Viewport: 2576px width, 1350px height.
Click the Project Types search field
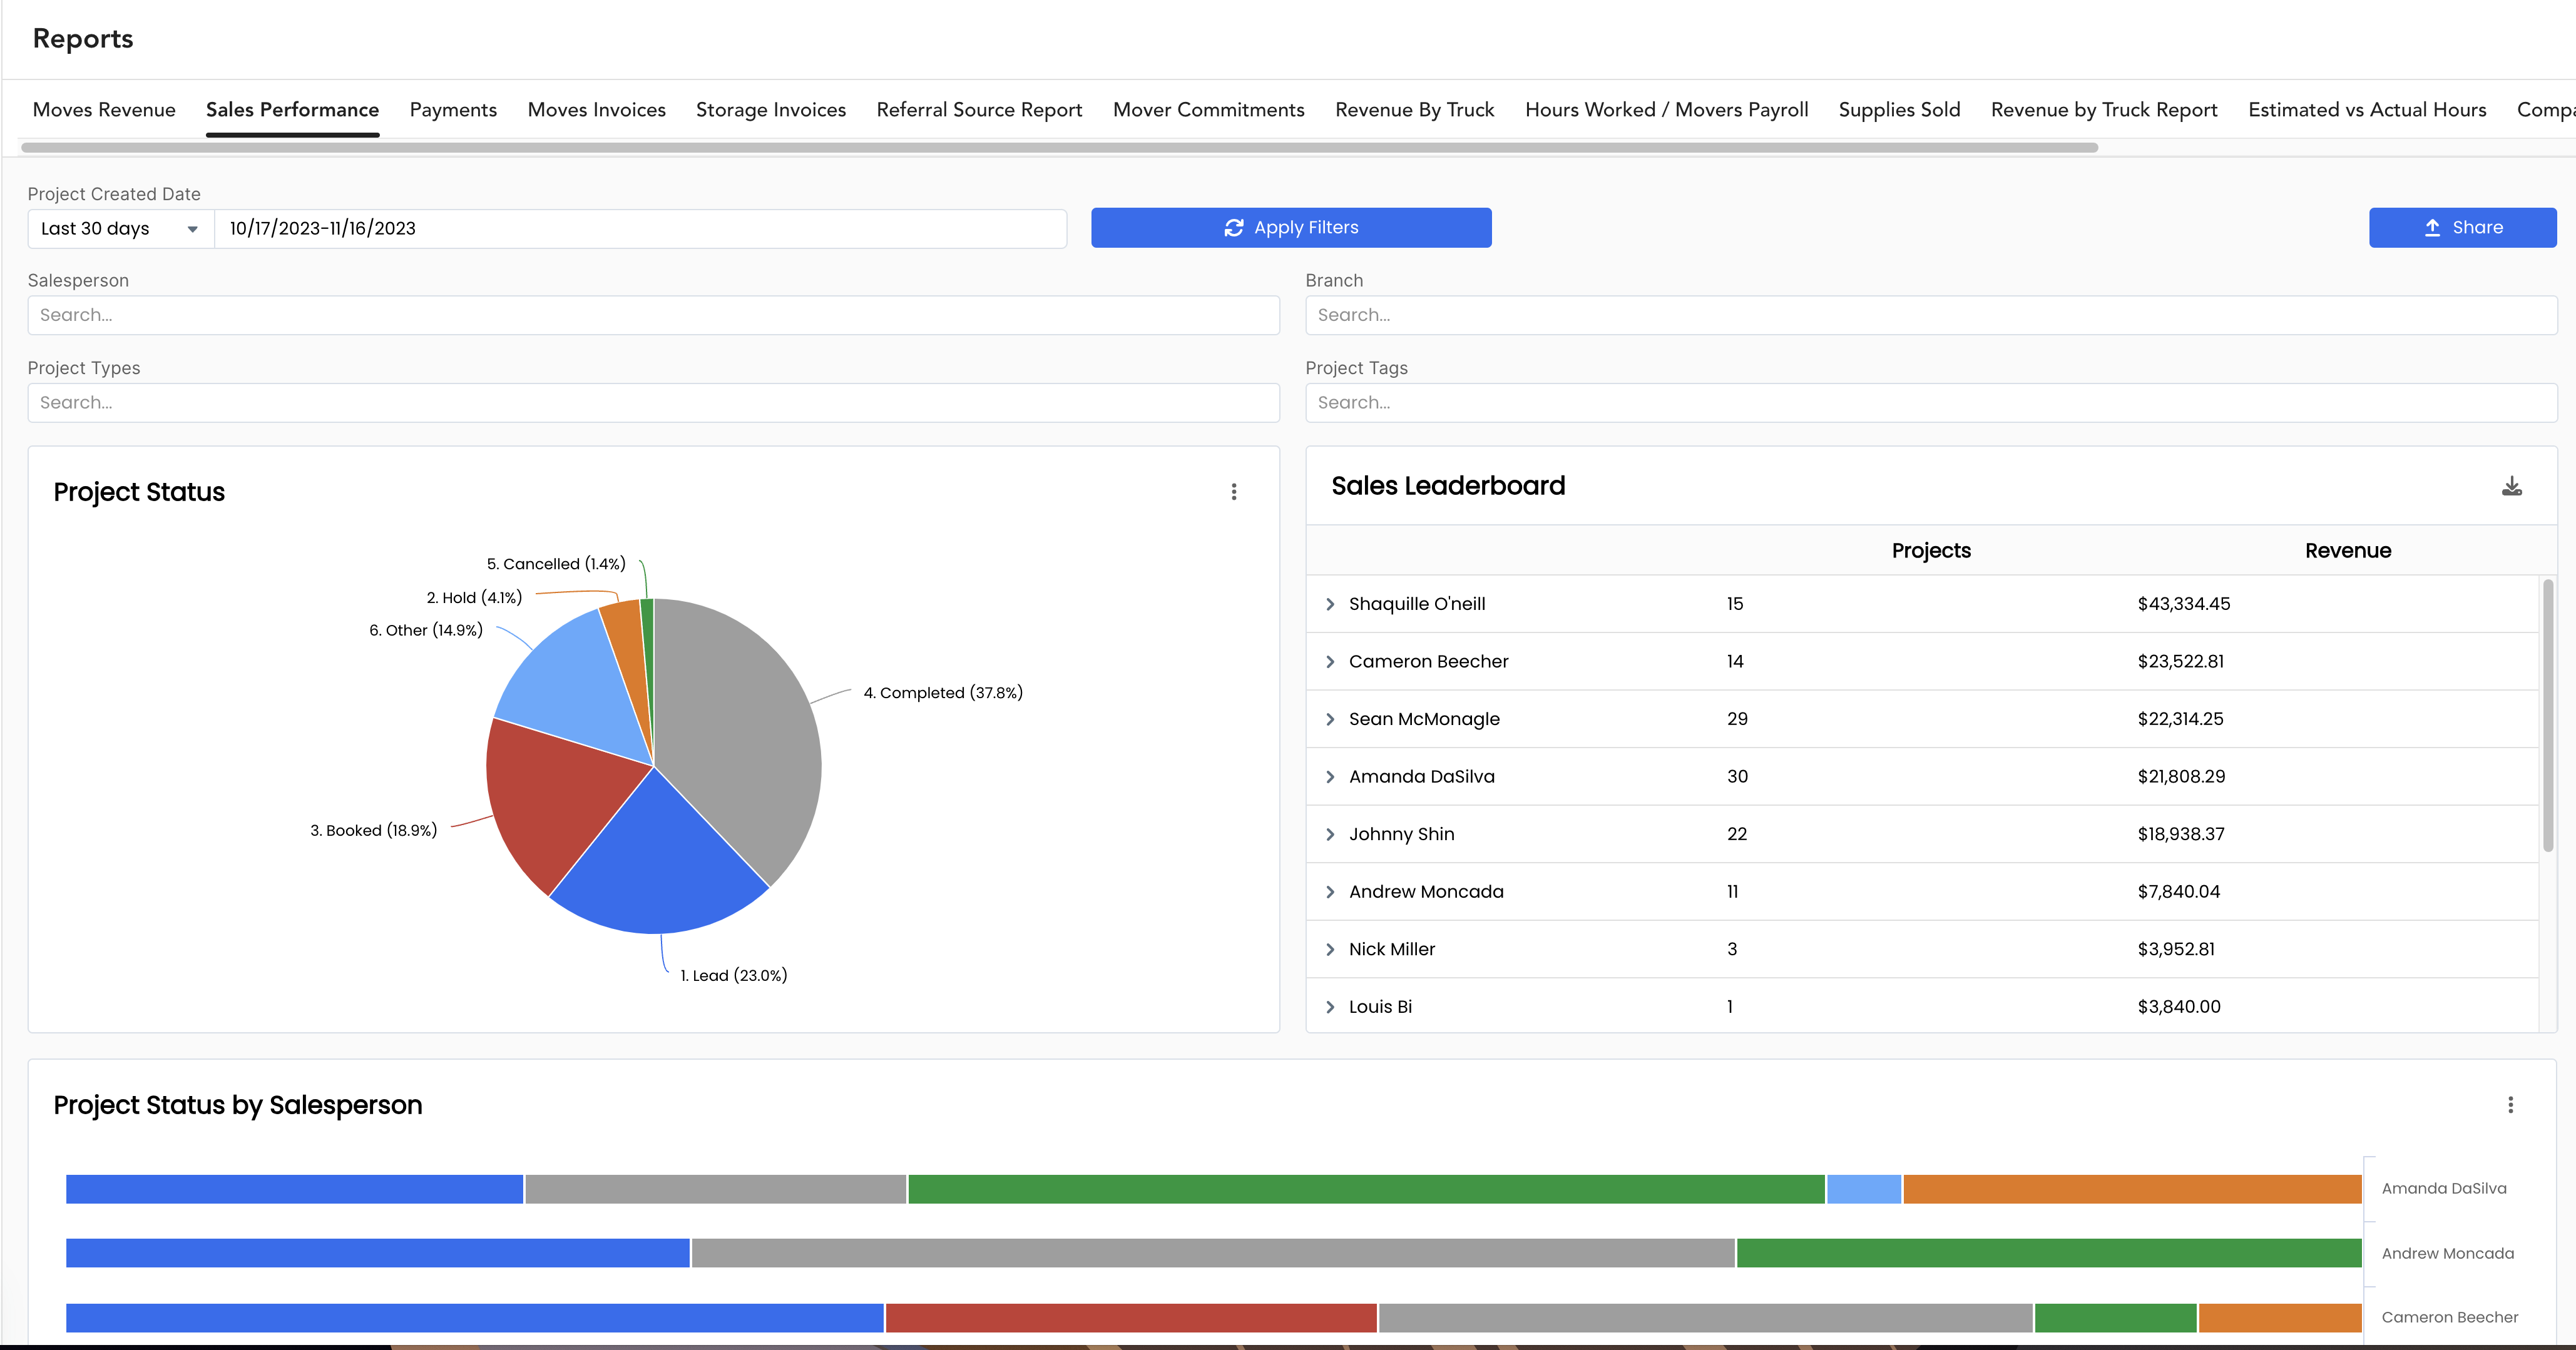click(x=654, y=402)
